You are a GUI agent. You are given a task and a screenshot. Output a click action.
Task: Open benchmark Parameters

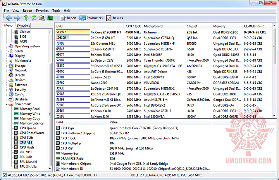[91, 18]
